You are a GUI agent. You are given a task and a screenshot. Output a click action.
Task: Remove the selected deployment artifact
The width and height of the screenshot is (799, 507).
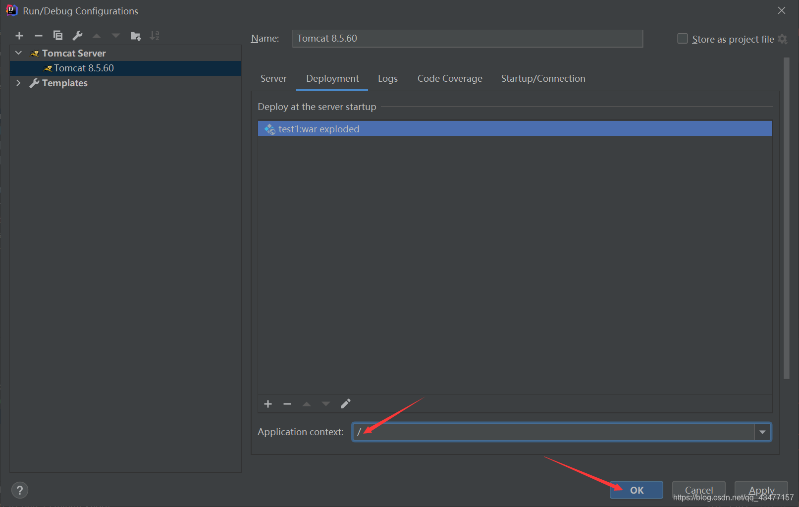click(287, 404)
